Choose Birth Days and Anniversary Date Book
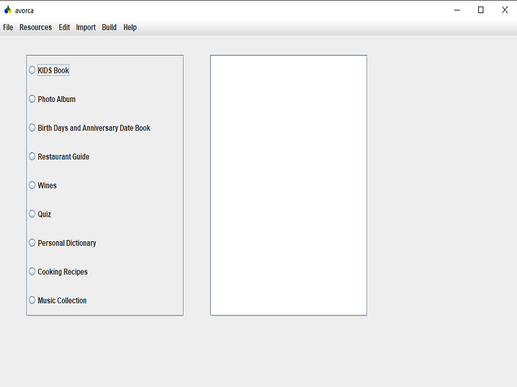517x387 pixels. (32, 127)
